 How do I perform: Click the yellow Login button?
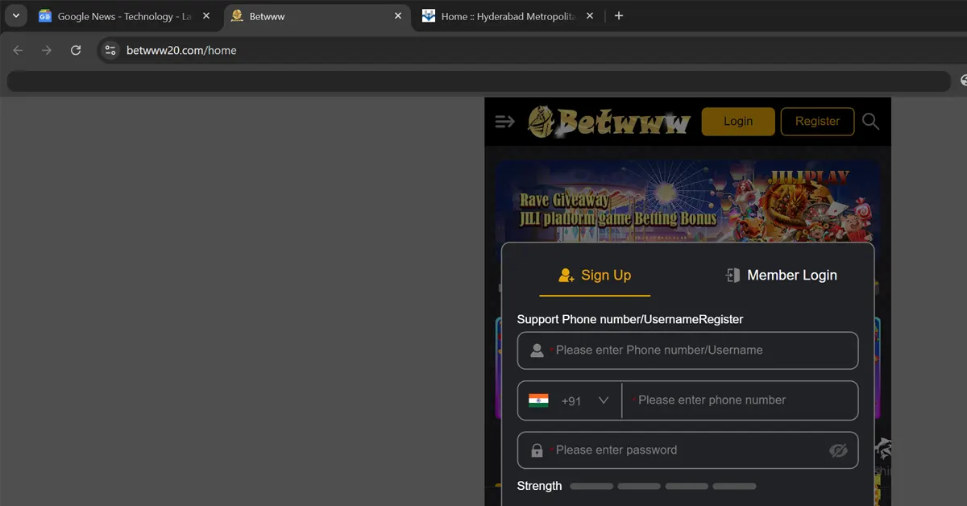click(x=738, y=122)
